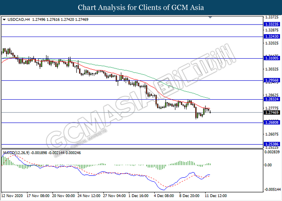This screenshot has width=282, height=201.
Task: Click the 1.33725 price scale value
Action: pos(272,17)
